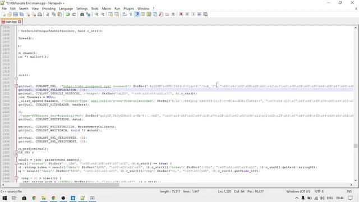Toggle synchronize horizontal scrolling
The height and width of the screenshot is (202, 359).
coord(117,14)
